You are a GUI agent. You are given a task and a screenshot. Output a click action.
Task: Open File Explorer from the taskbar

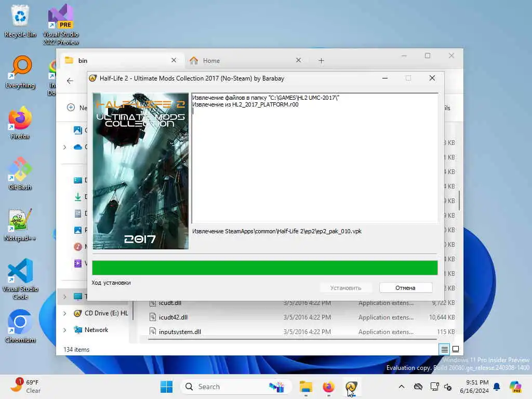click(305, 387)
